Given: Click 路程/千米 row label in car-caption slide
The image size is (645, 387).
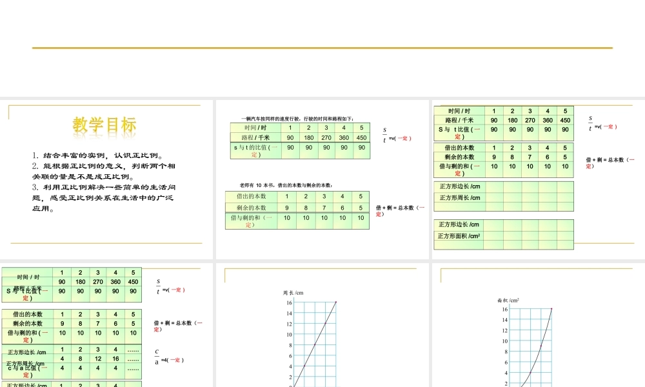Looking at the screenshot, I should pos(255,138).
